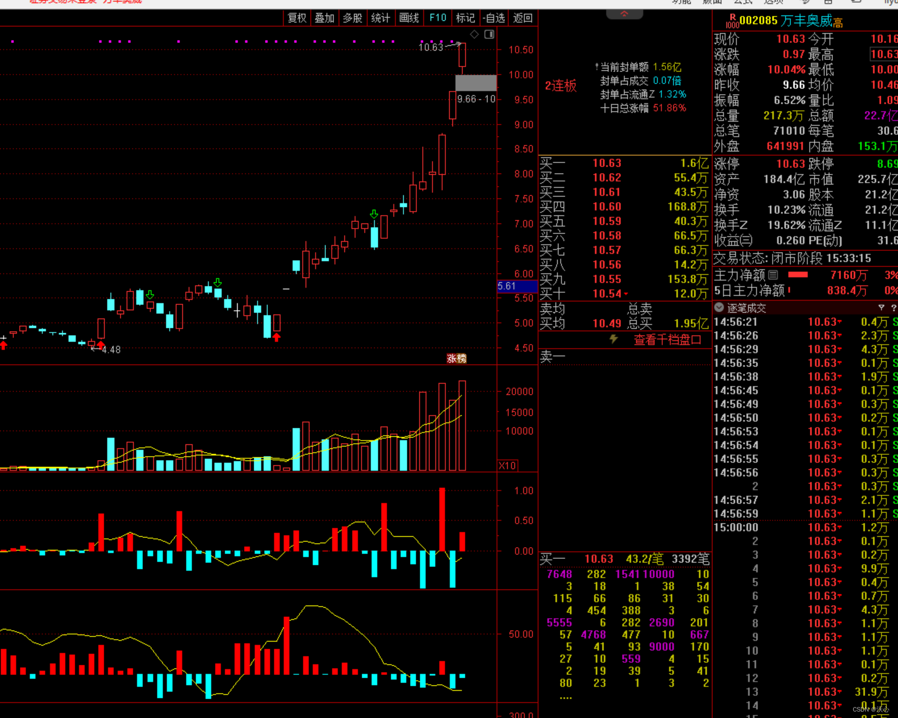Click the green arrow marker near 5.61 level

(x=218, y=282)
